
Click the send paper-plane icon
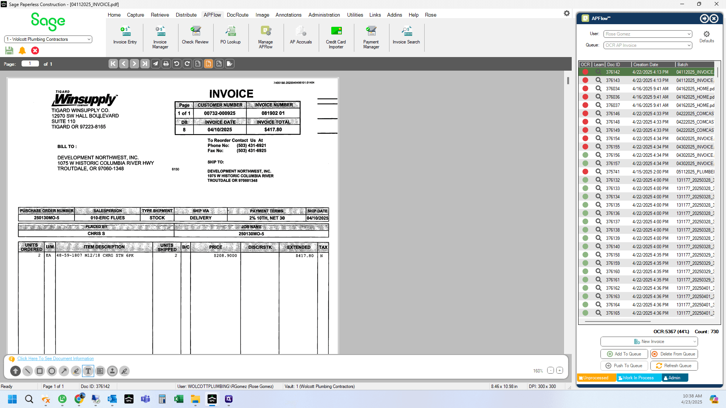(x=155, y=63)
